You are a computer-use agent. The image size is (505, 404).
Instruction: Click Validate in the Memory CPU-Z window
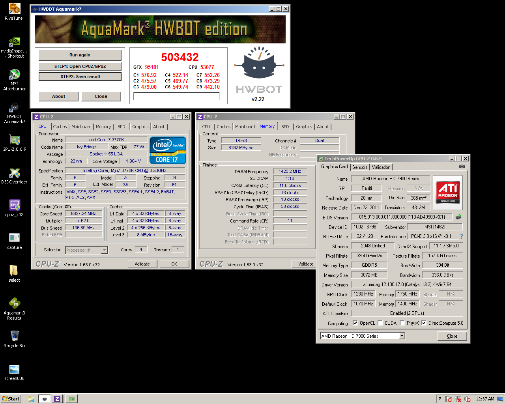click(x=305, y=264)
